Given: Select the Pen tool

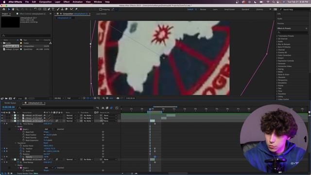Looking at the screenshot, I should tap(49, 9).
